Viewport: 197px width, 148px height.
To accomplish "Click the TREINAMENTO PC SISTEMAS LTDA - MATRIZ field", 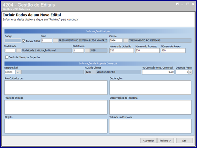I will coord(83,41).
